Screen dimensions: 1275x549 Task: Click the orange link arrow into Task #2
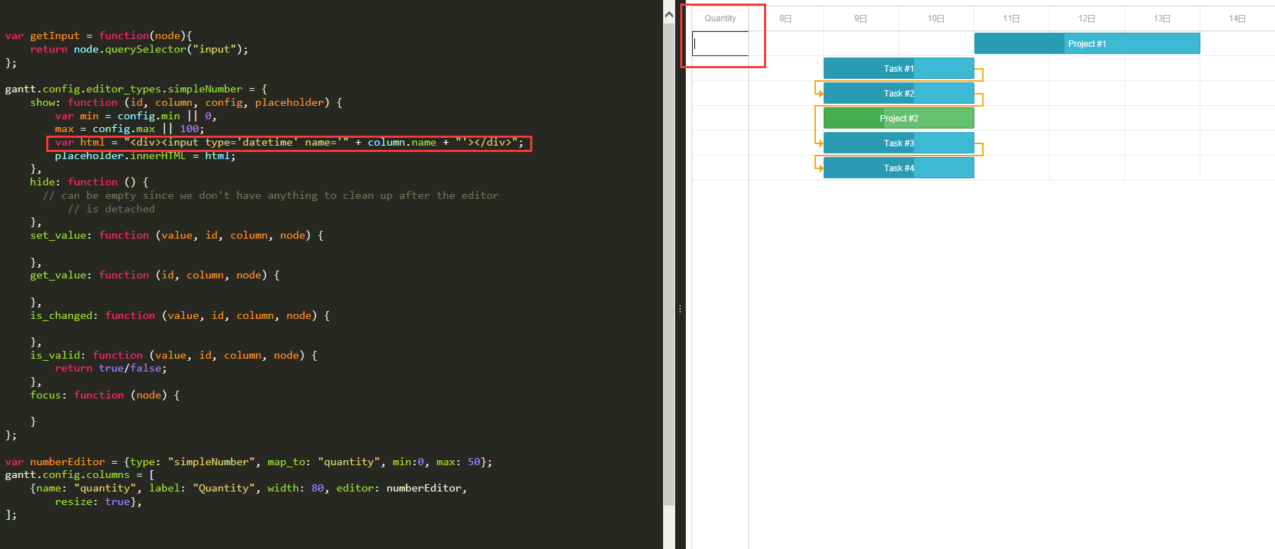tap(819, 93)
